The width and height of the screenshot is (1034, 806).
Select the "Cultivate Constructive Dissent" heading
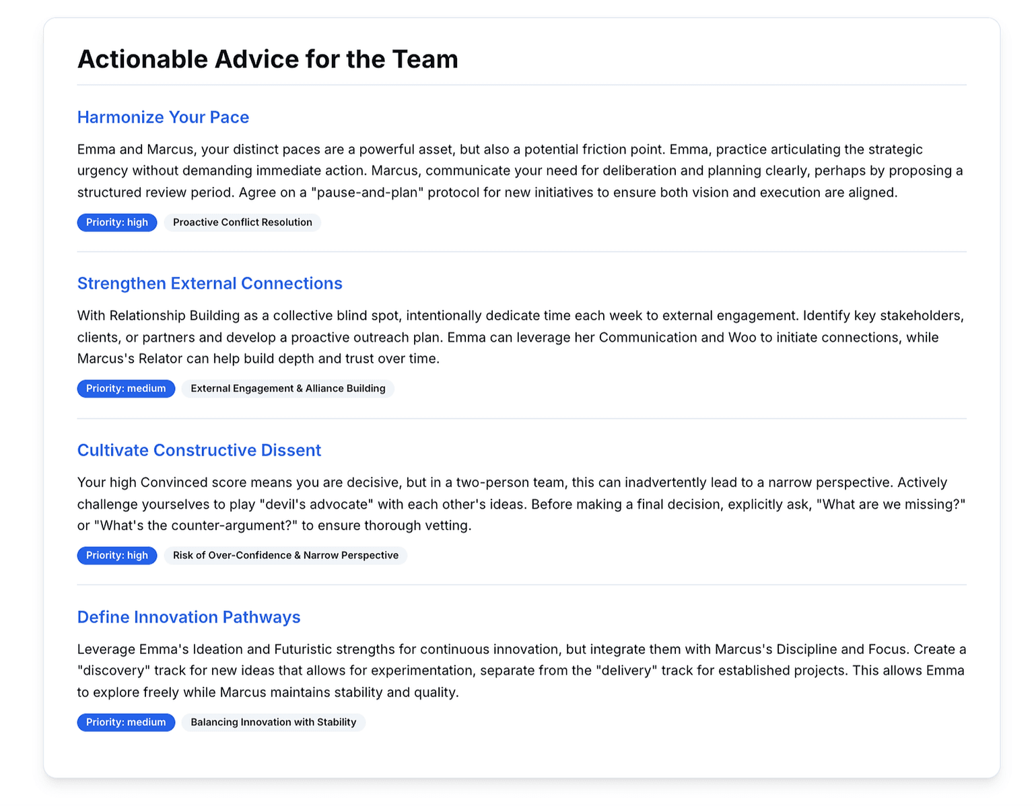pyautogui.click(x=199, y=450)
